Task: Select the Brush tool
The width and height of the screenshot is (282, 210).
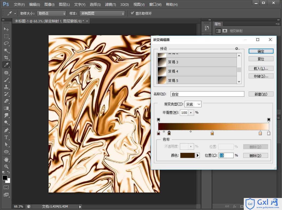Action: click(6, 80)
